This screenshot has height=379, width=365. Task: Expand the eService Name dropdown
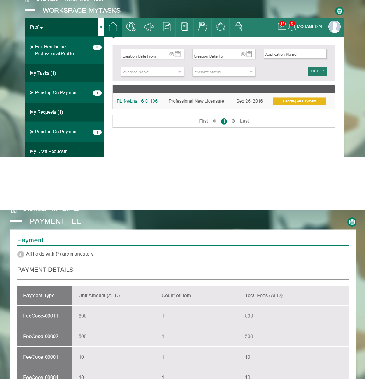coord(152,72)
